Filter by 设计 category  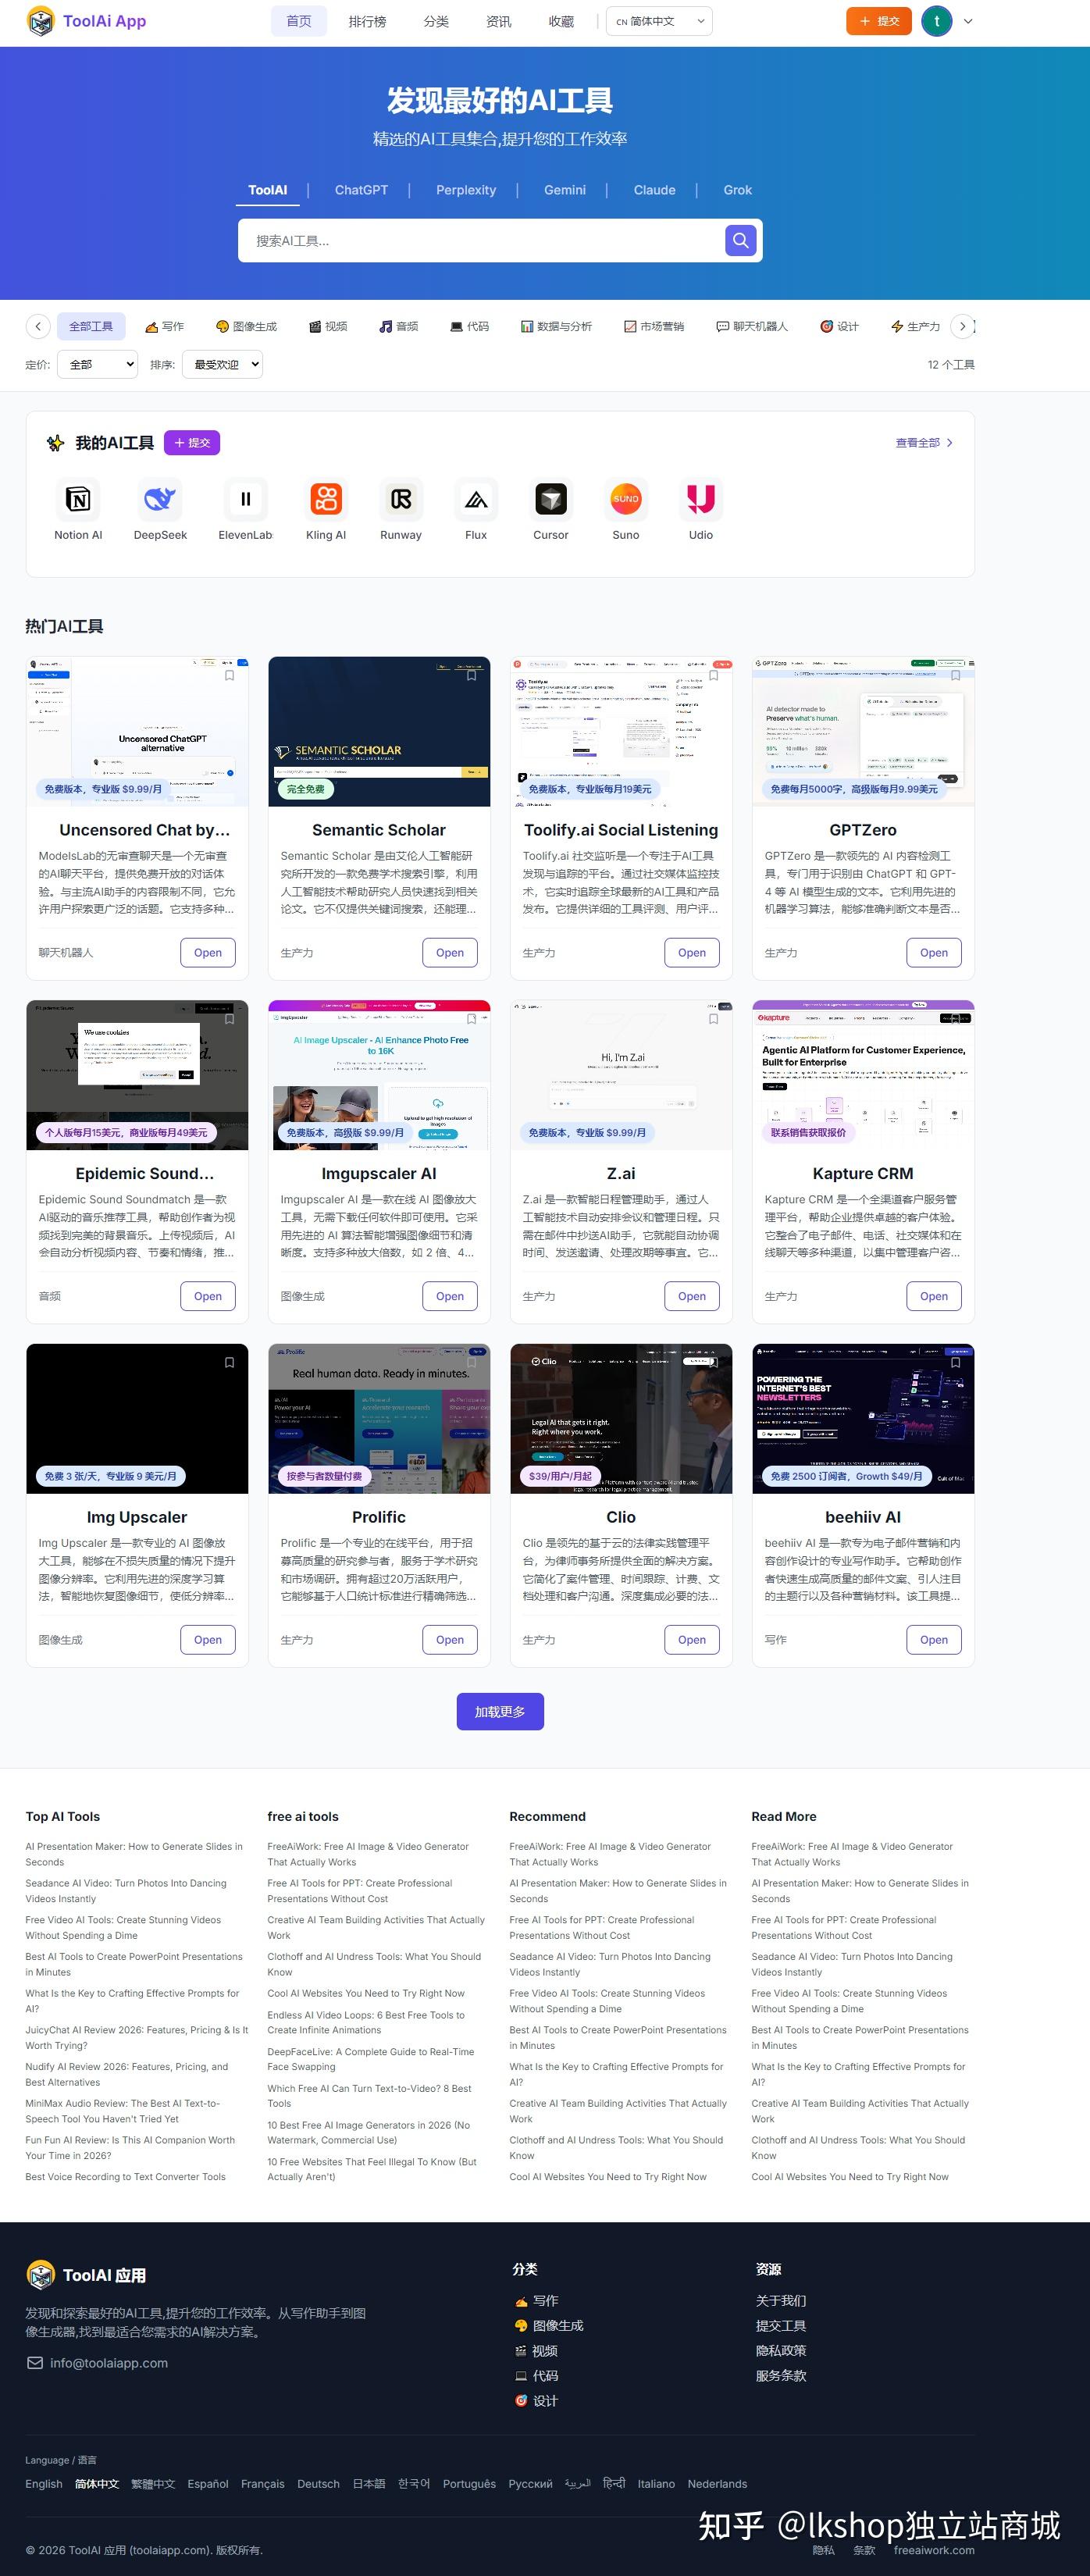pos(839,326)
